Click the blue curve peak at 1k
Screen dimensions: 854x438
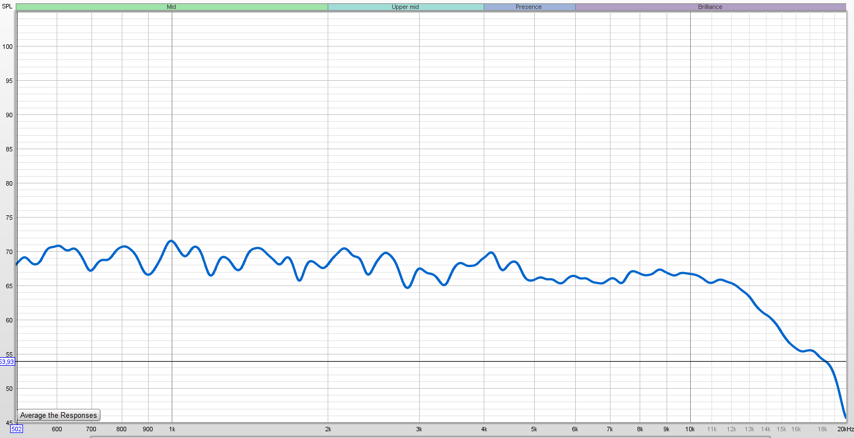171,241
